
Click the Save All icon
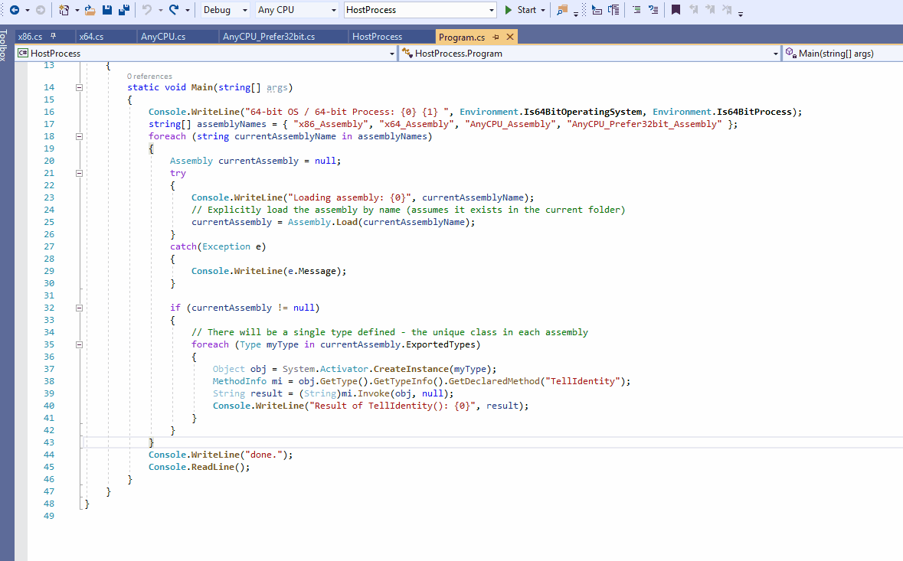point(123,10)
